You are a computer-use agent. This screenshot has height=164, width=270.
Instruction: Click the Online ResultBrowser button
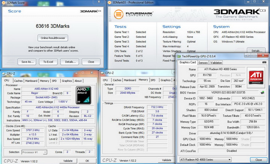(53, 38)
